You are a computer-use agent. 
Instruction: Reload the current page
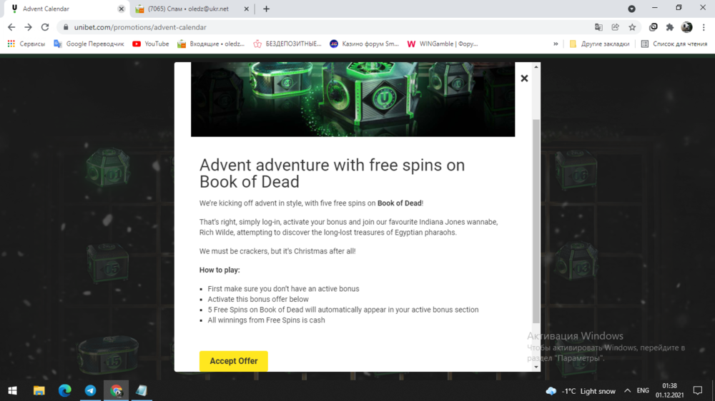pyautogui.click(x=45, y=27)
